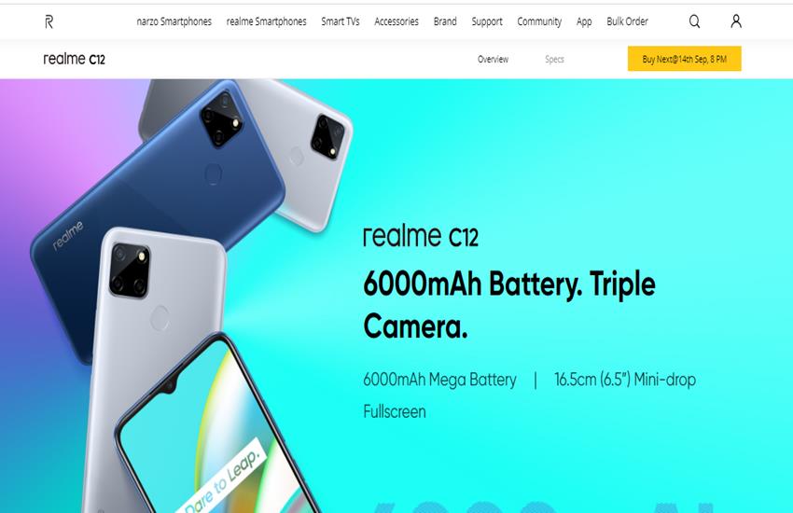Open Bulk Order link
Viewport: 793px width, 513px height.
click(627, 21)
